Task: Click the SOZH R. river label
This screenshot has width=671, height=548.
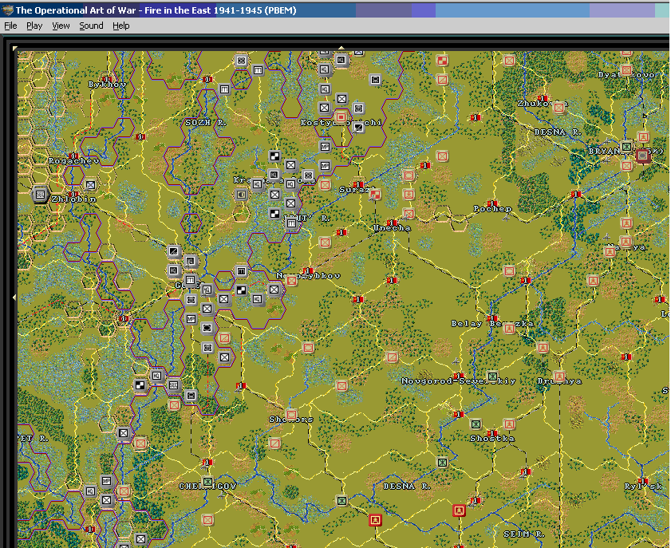Action: pos(205,122)
